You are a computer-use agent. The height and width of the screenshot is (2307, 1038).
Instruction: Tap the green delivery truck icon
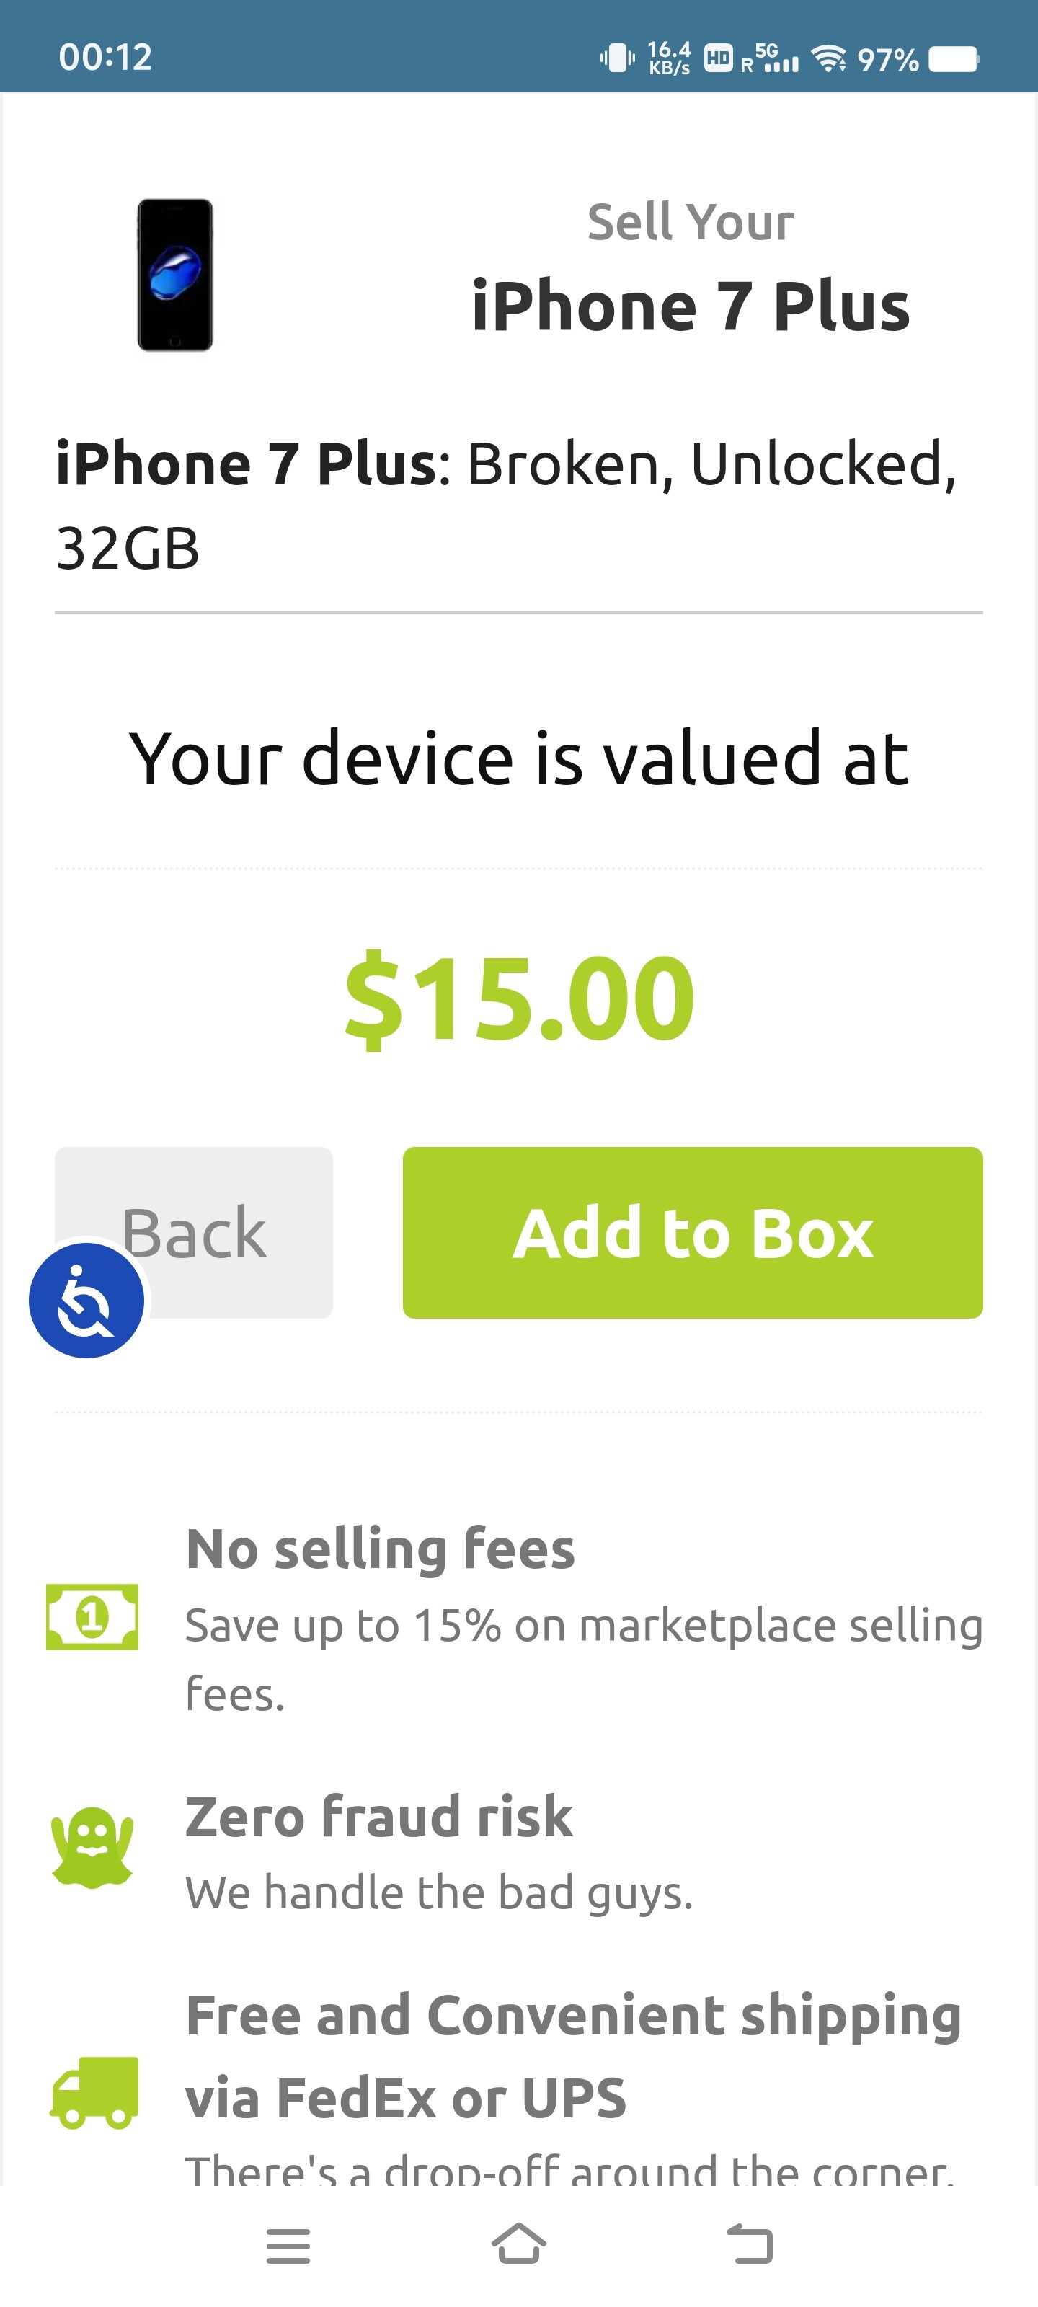(94, 2092)
